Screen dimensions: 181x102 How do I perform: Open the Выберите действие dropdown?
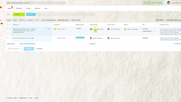[14, 49]
